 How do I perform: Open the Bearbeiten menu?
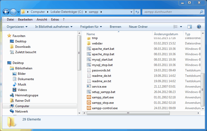[x=25, y=20]
